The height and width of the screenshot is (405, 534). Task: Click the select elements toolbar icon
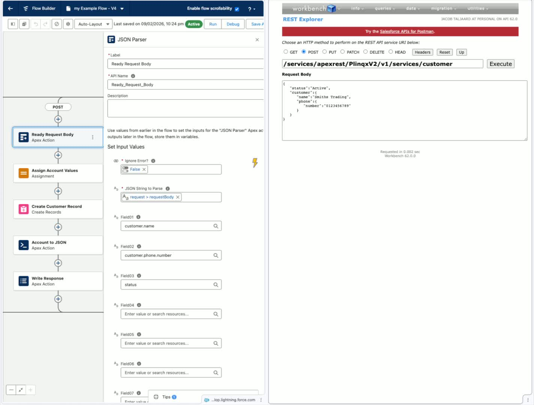pos(24,24)
